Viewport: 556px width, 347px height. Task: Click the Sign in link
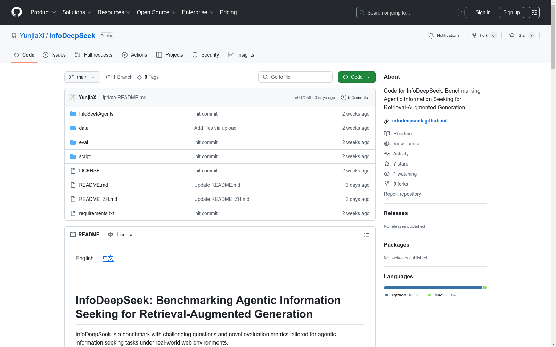tap(483, 12)
